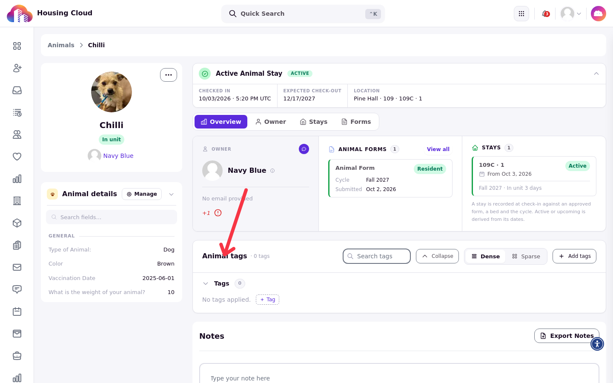Click the Collapse tags button
The width and height of the screenshot is (613, 383).
[x=437, y=256]
